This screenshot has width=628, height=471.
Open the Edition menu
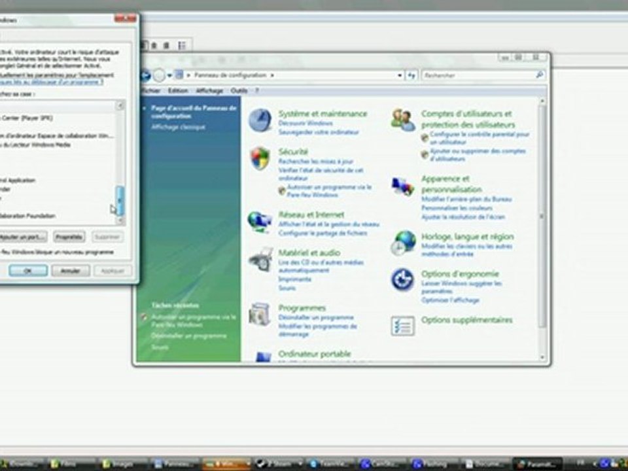tap(178, 90)
